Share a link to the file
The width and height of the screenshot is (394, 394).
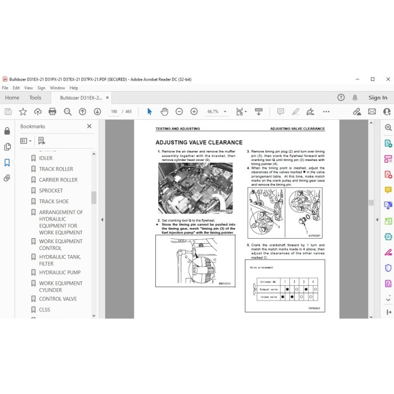tap(357, 111)
